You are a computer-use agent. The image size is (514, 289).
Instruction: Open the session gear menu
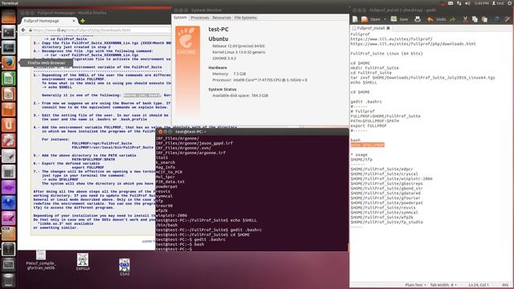click(x=510, y=3)
